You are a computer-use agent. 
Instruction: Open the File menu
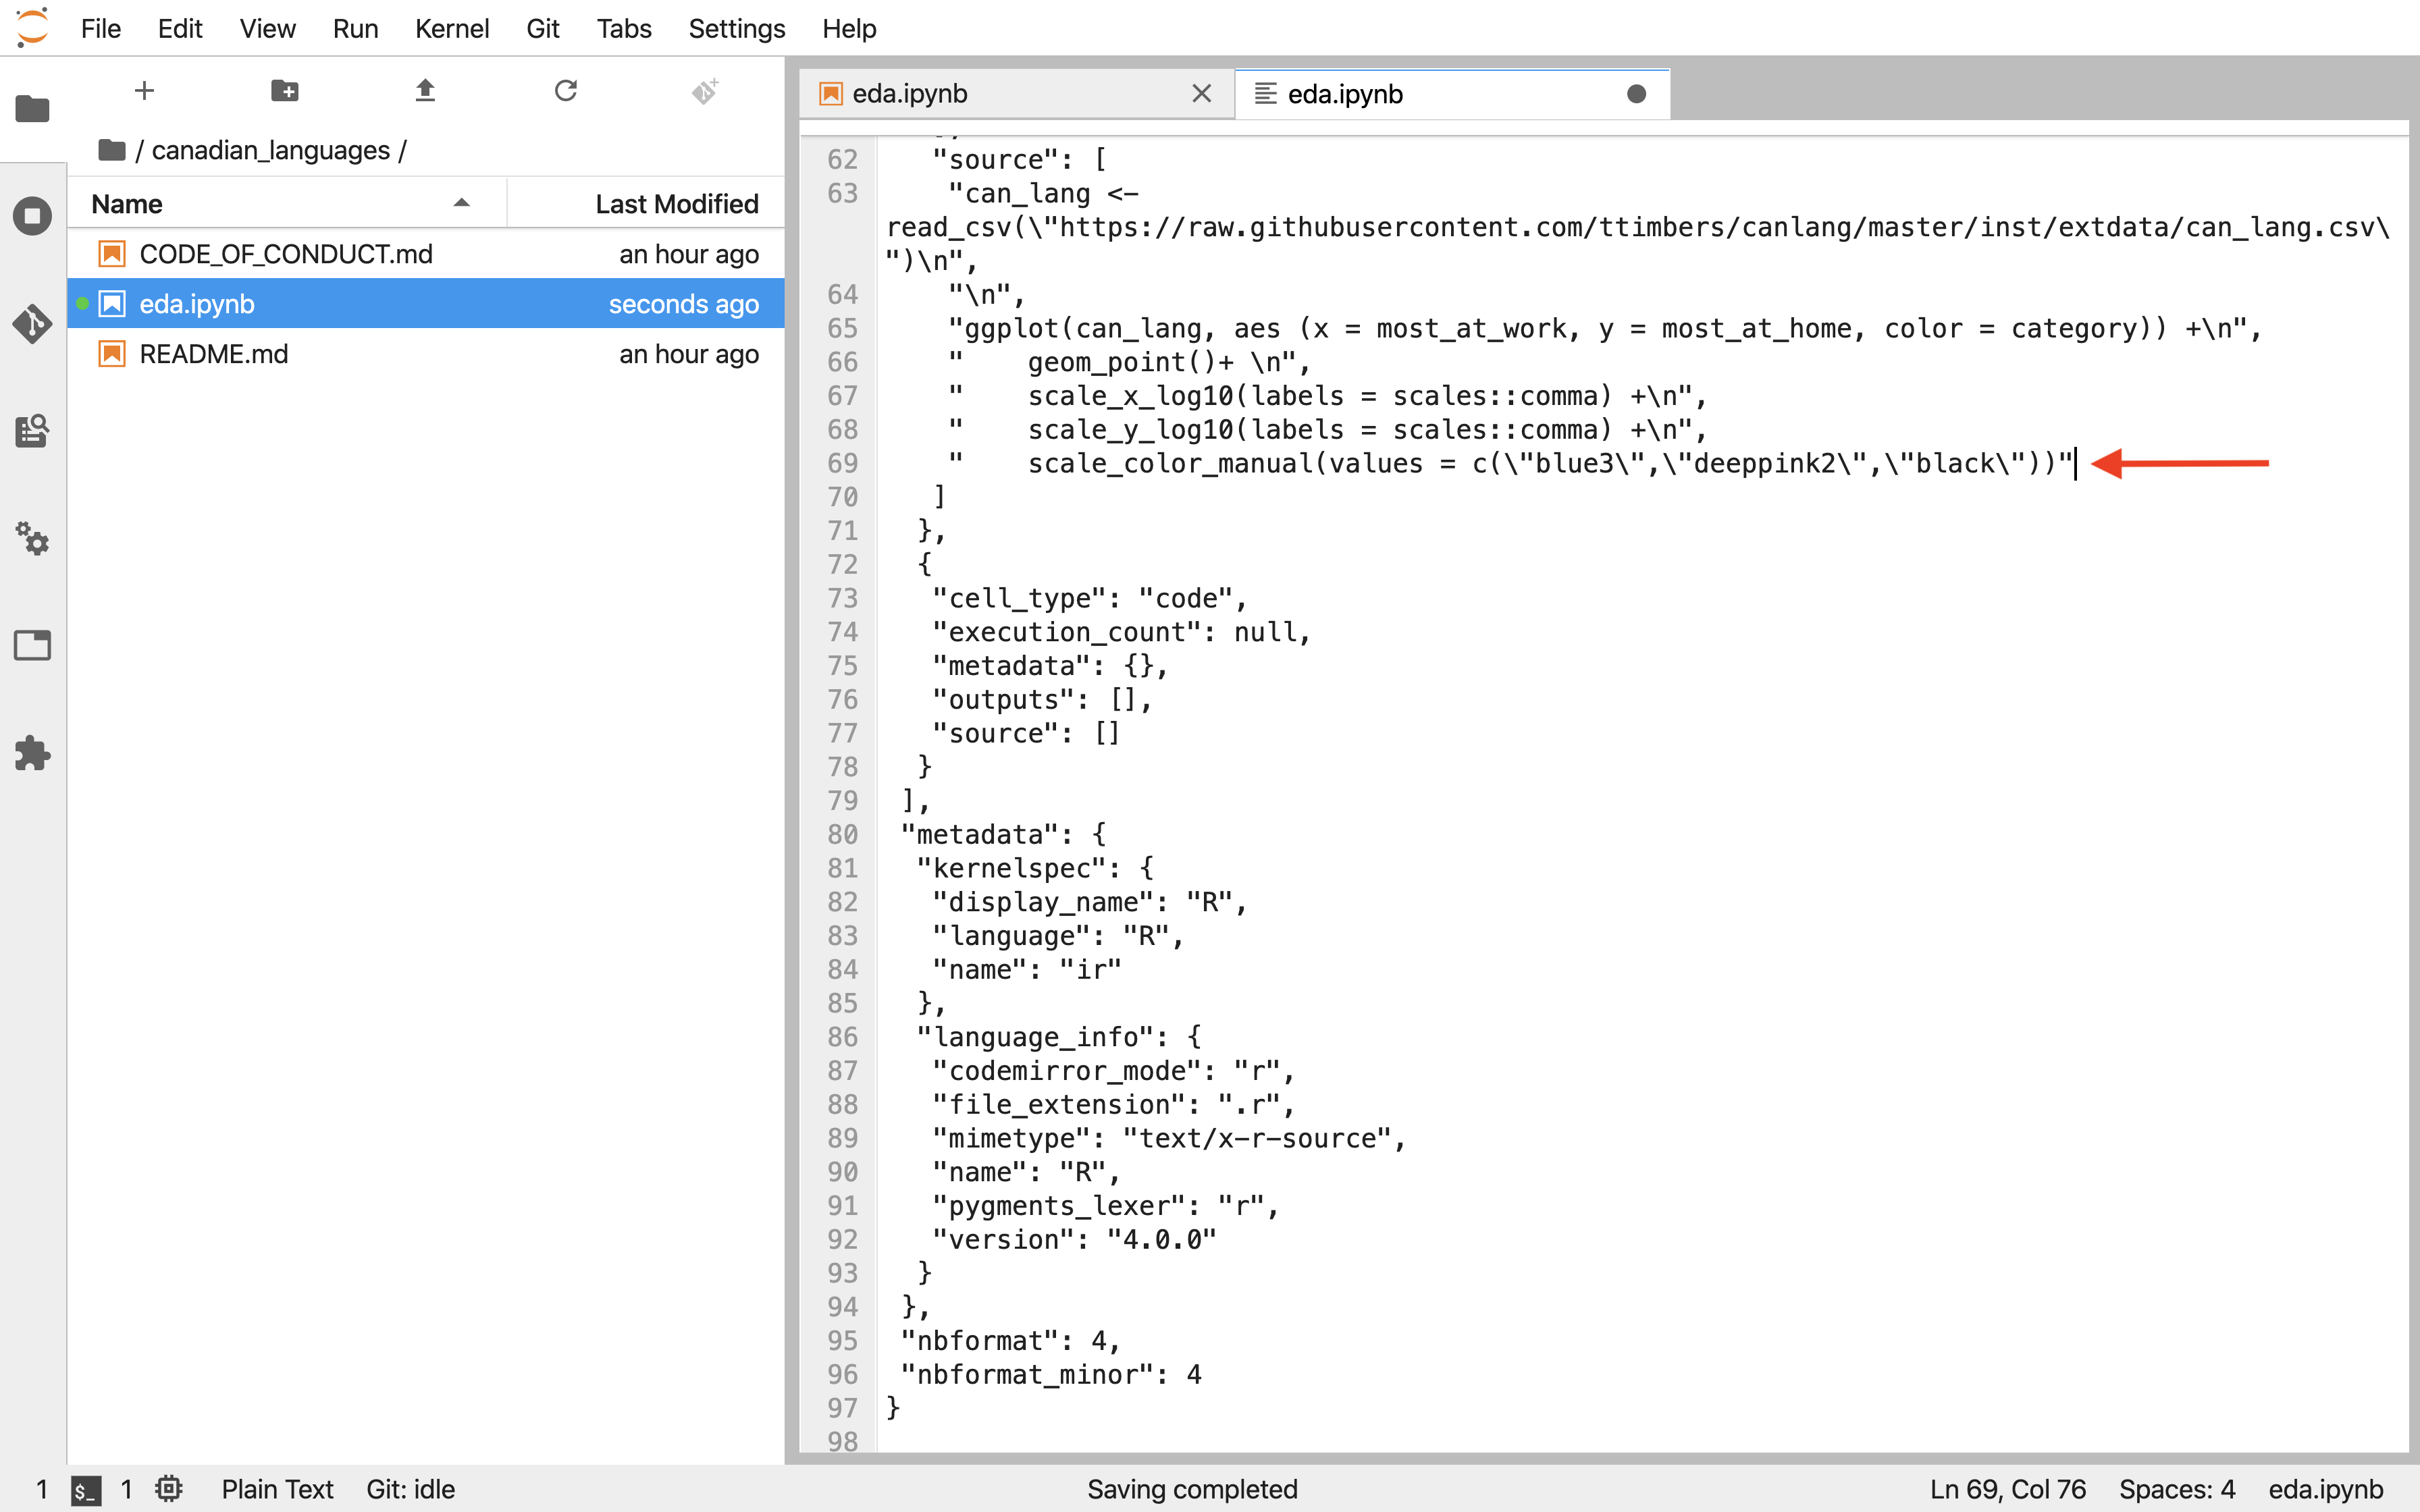(x=101, y=28)
